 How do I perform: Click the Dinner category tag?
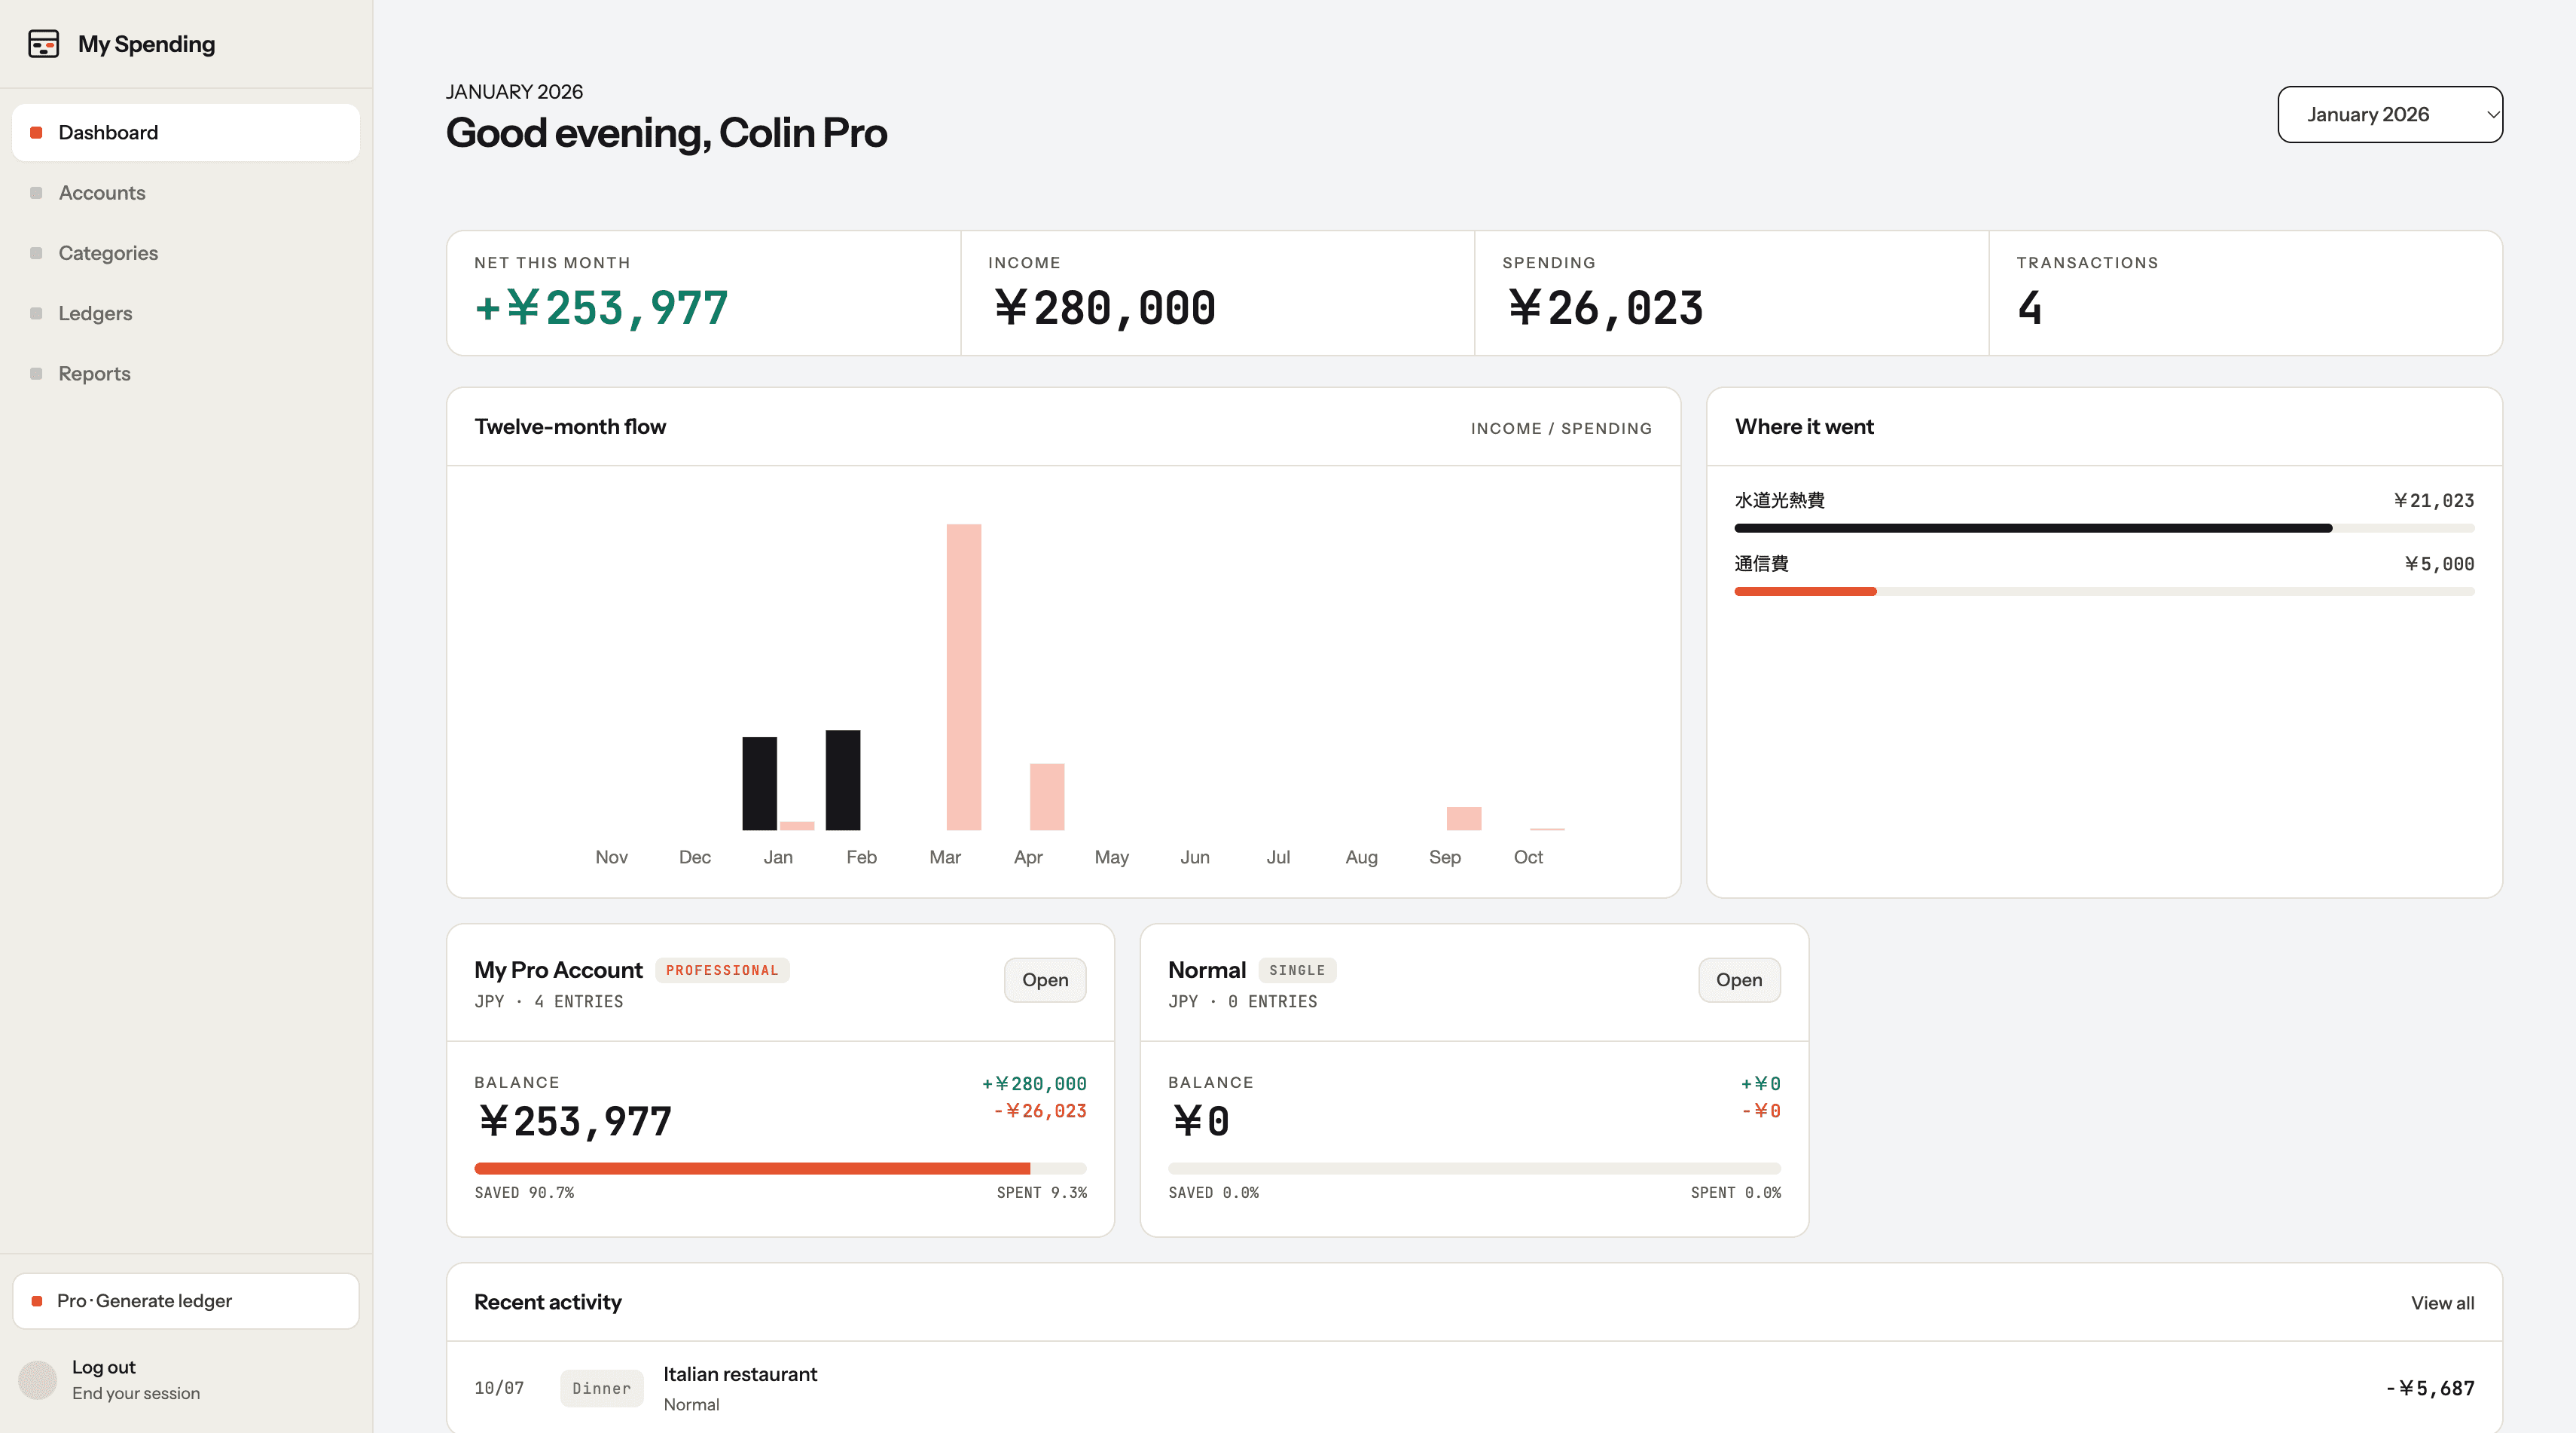(x=601, y=1388)
